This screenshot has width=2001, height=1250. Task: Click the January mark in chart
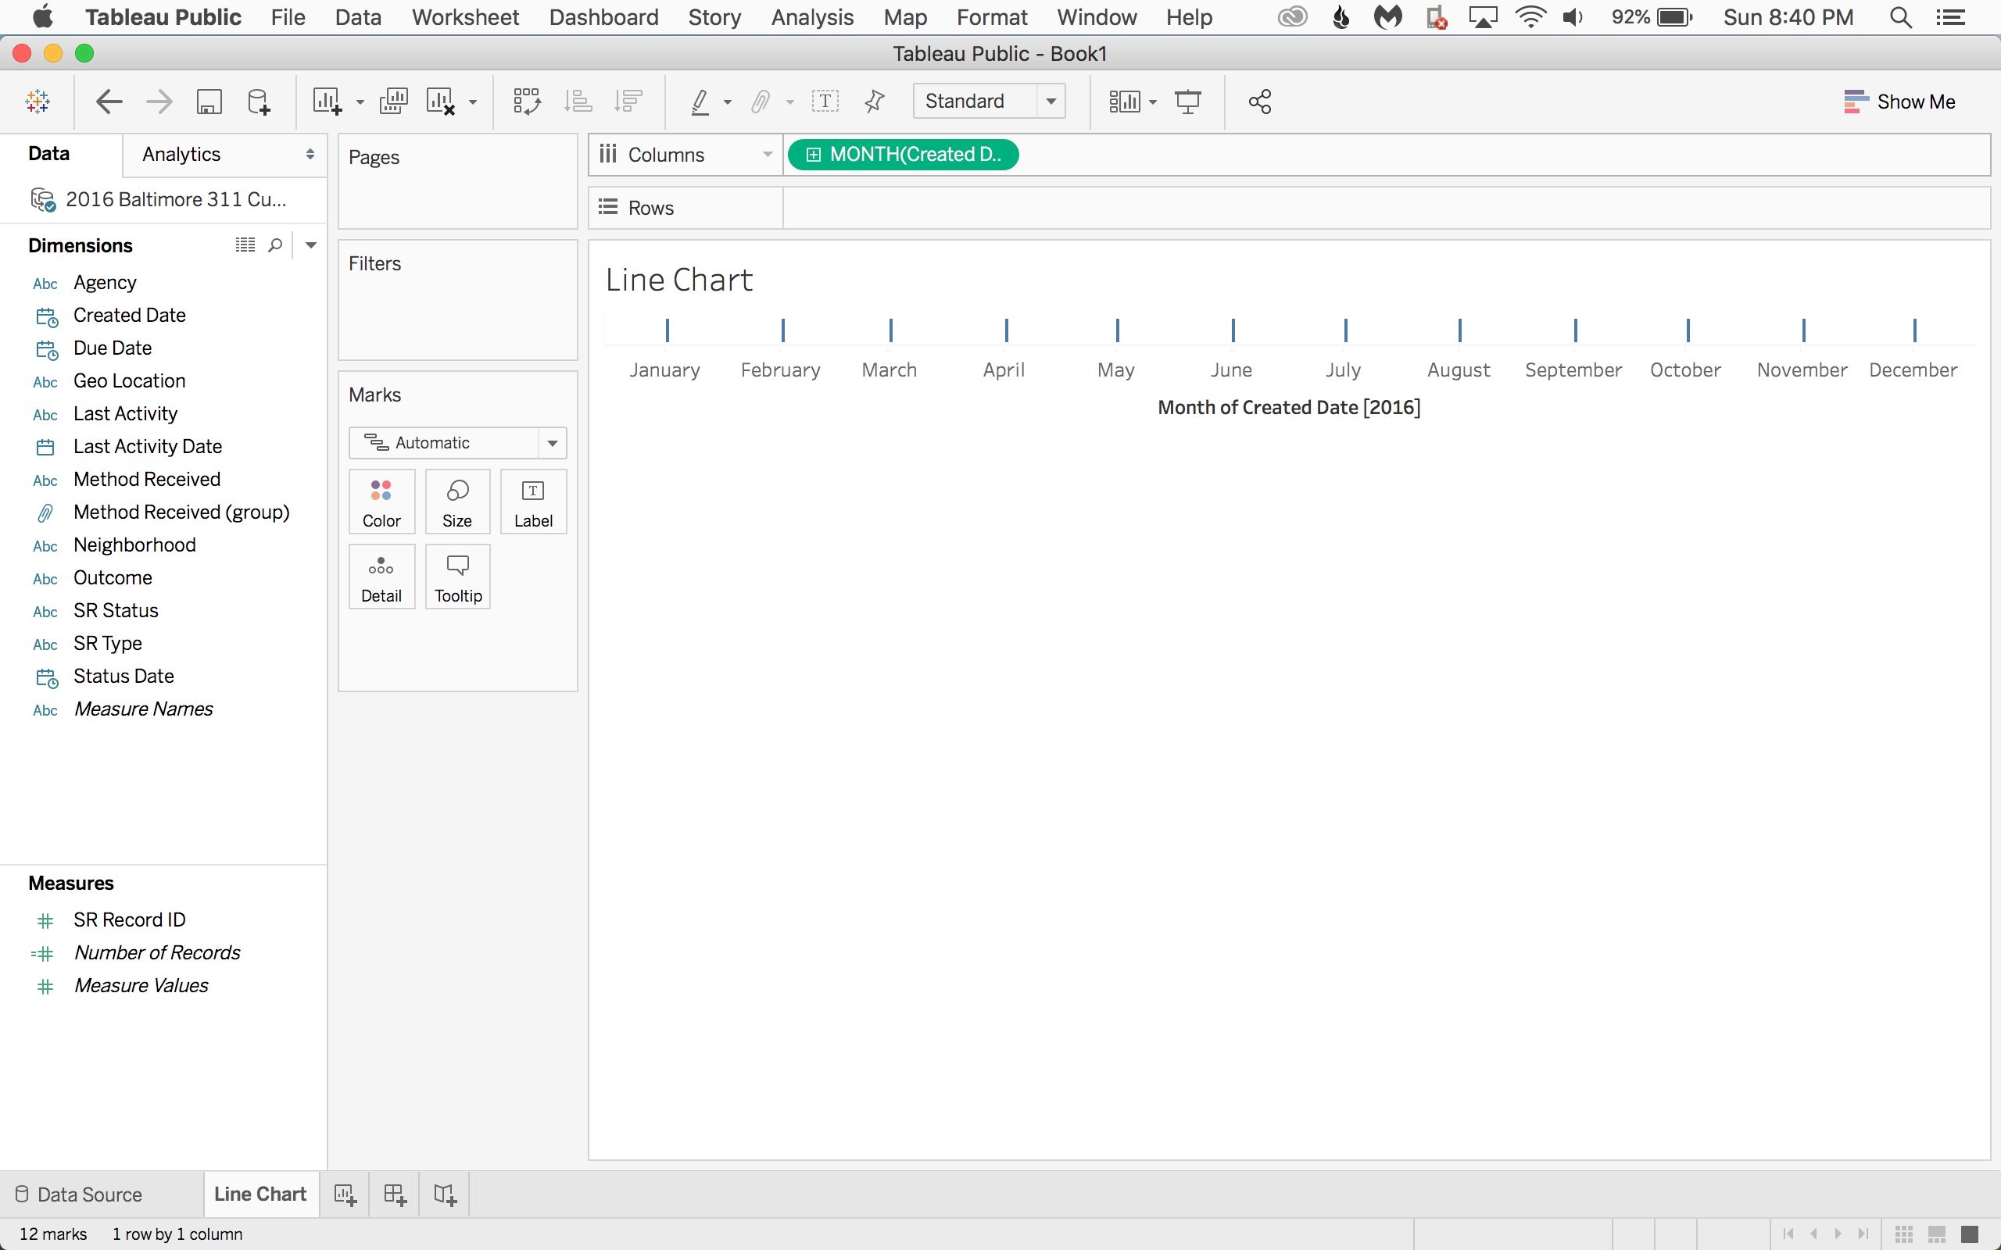[x=668, y=330]
